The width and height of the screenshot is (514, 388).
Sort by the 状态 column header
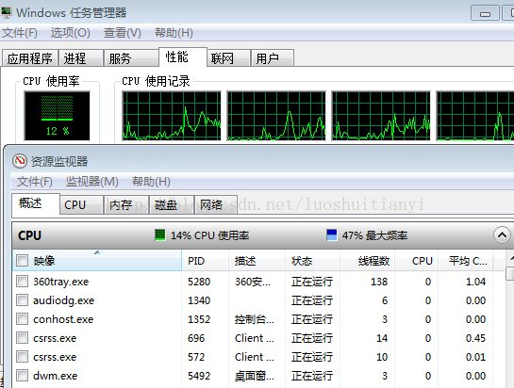point(312,261)
